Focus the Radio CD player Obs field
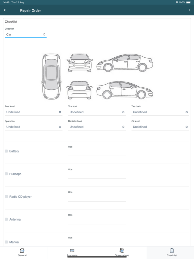 [x=97, y=198]
